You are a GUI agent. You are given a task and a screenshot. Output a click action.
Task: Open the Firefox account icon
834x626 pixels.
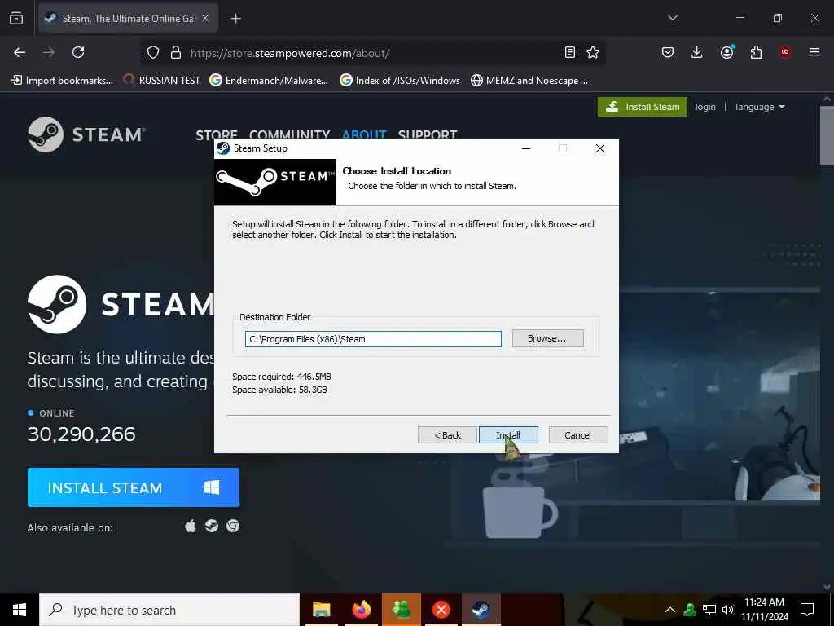726,51
